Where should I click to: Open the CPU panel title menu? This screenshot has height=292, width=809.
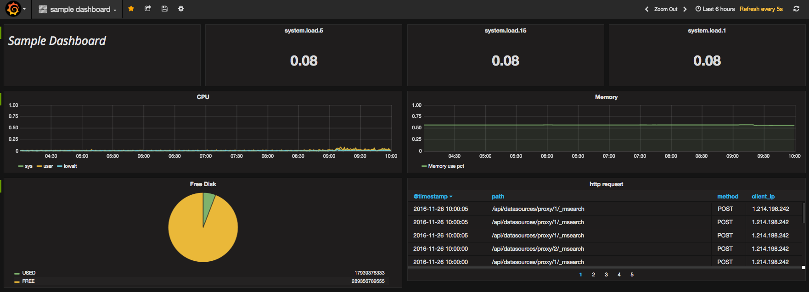pos(203,97)
